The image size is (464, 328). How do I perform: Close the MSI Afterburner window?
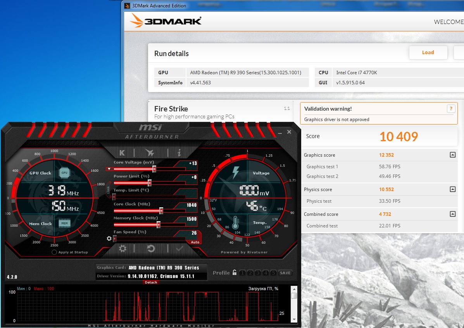[x=289, y=132]
